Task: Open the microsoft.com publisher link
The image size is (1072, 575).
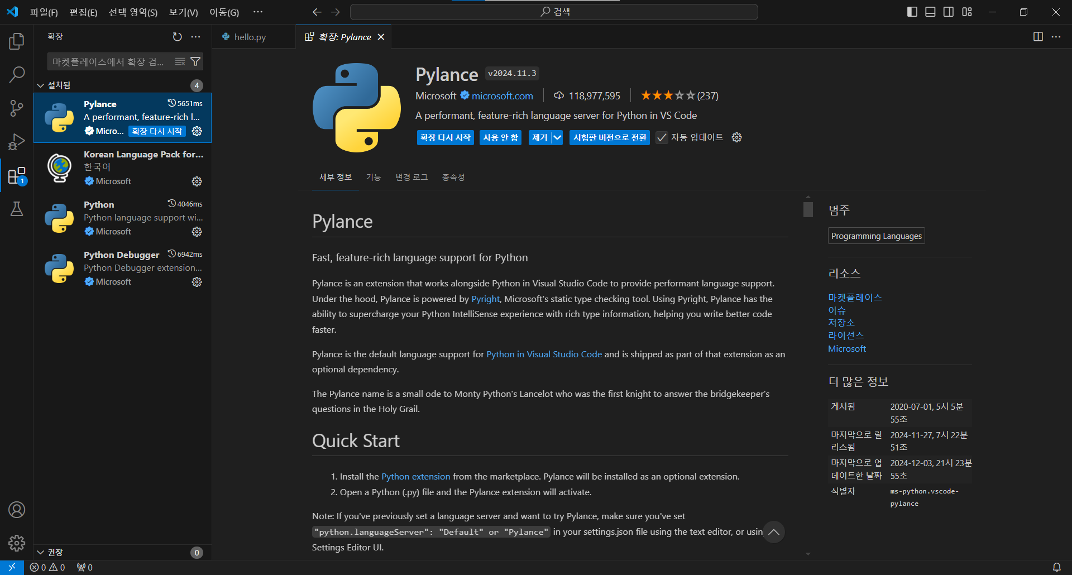Action: [502, 95]
